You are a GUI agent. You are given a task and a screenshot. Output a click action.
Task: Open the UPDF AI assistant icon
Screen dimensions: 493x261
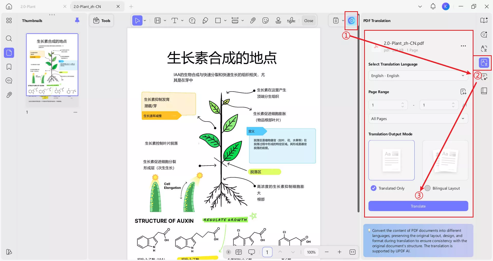tap(352, 20)
